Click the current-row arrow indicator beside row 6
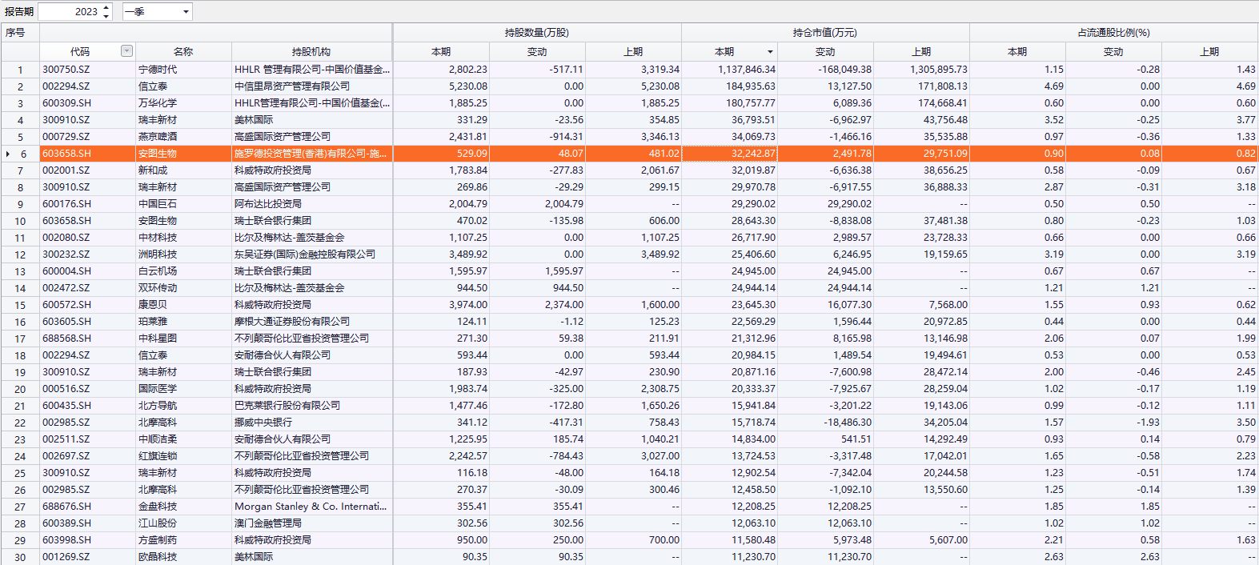The width and height of the screenshot is (1259, 565). click(8, 154)
